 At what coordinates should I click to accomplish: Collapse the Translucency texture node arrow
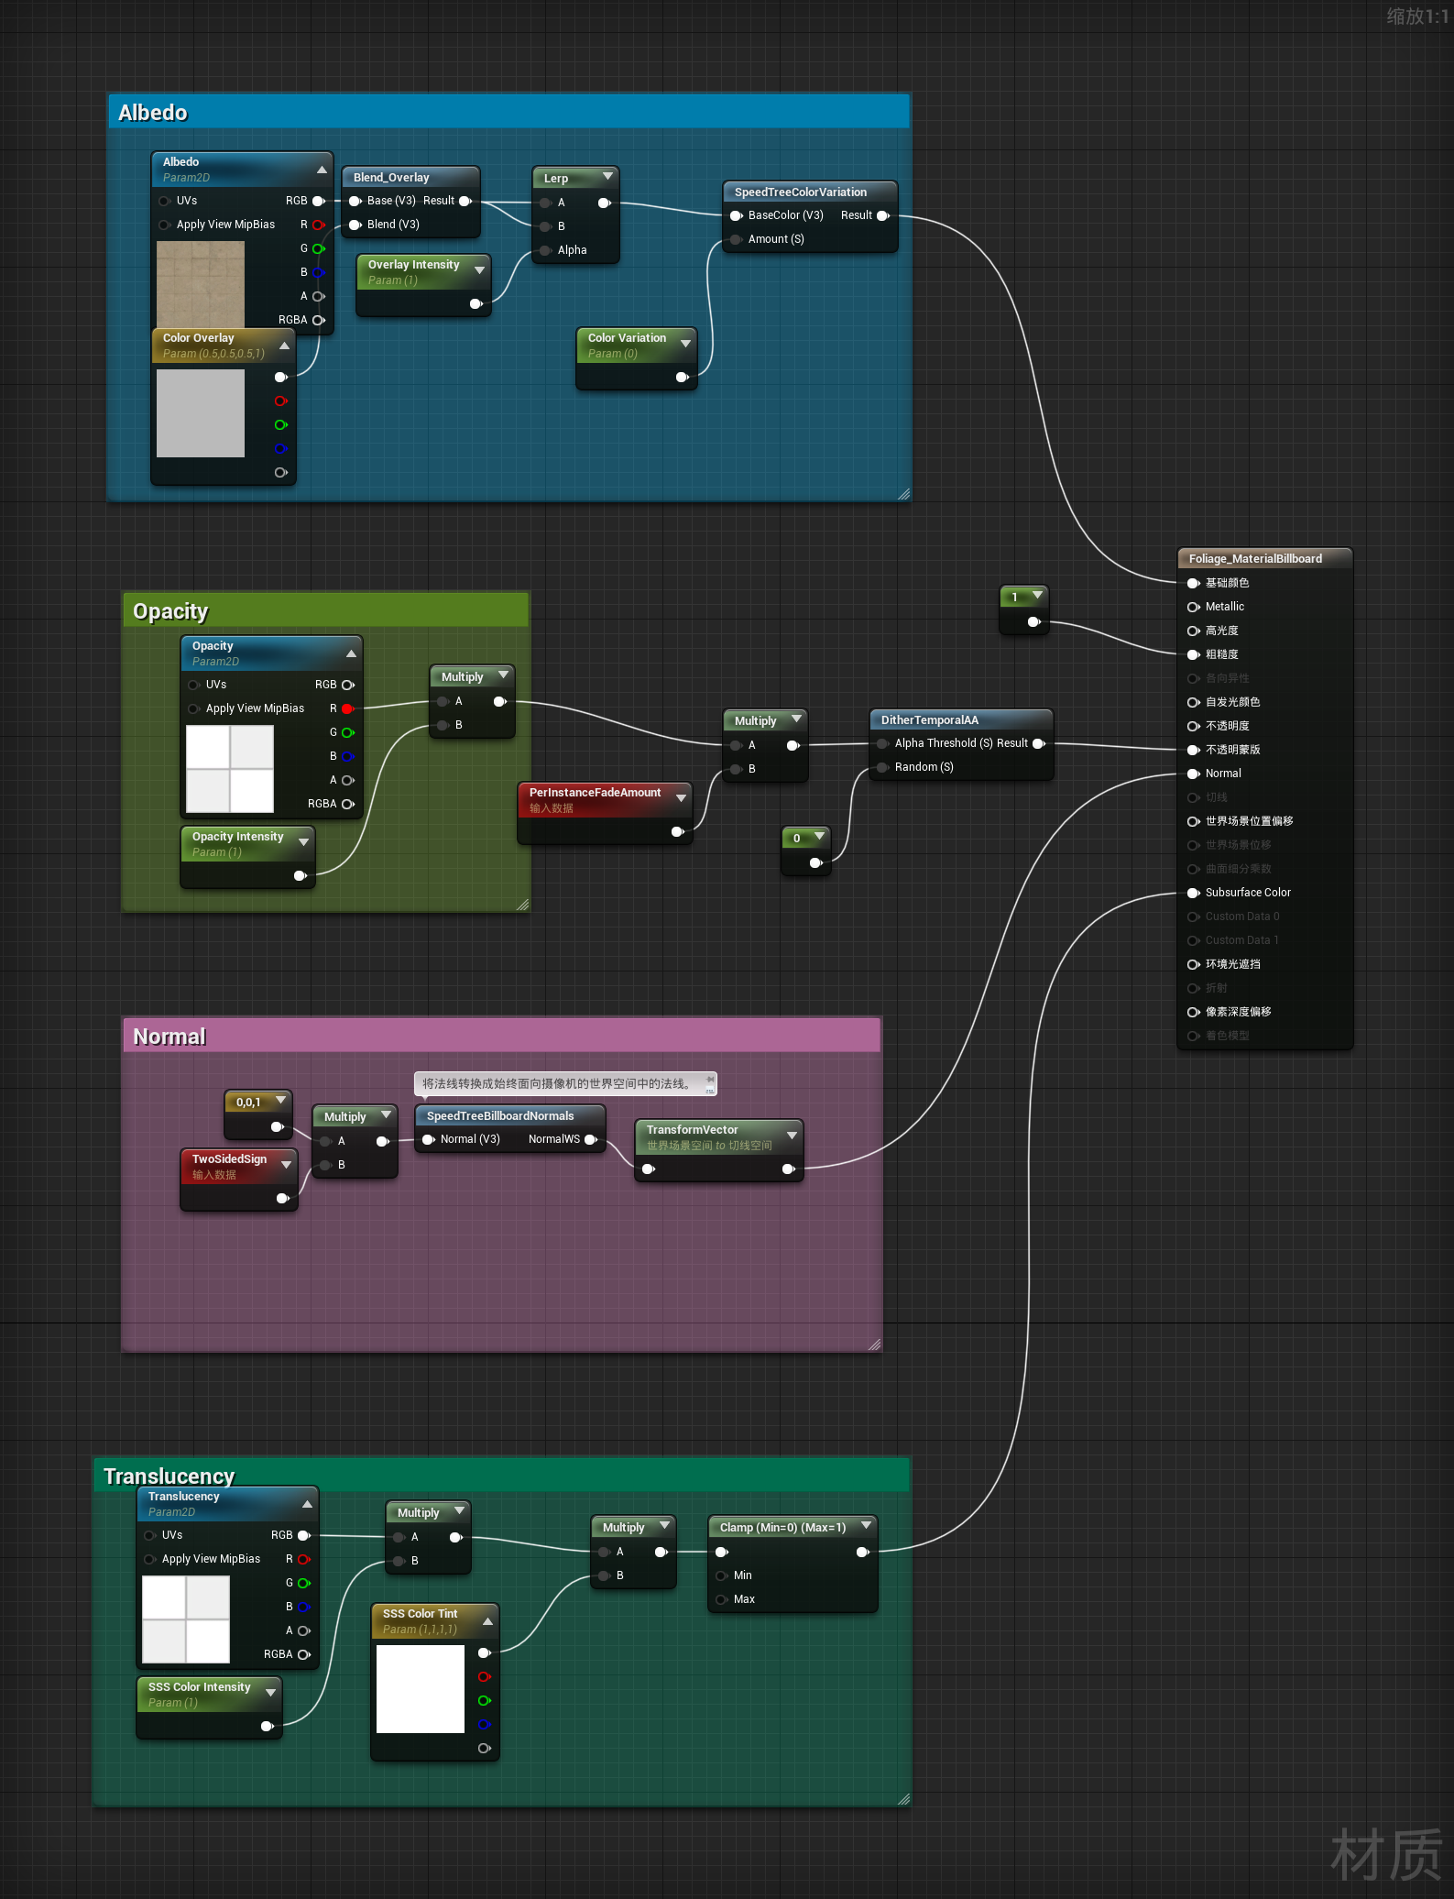pos(307,1504)
